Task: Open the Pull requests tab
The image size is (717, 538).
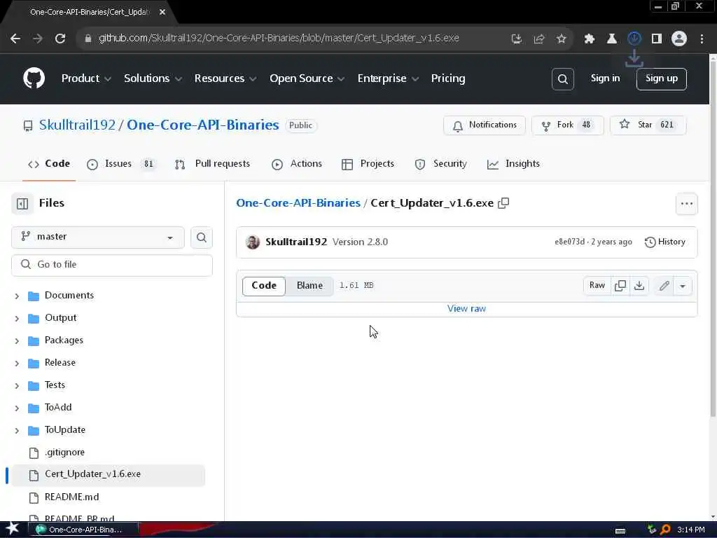Action: click(x=213, y=164)
